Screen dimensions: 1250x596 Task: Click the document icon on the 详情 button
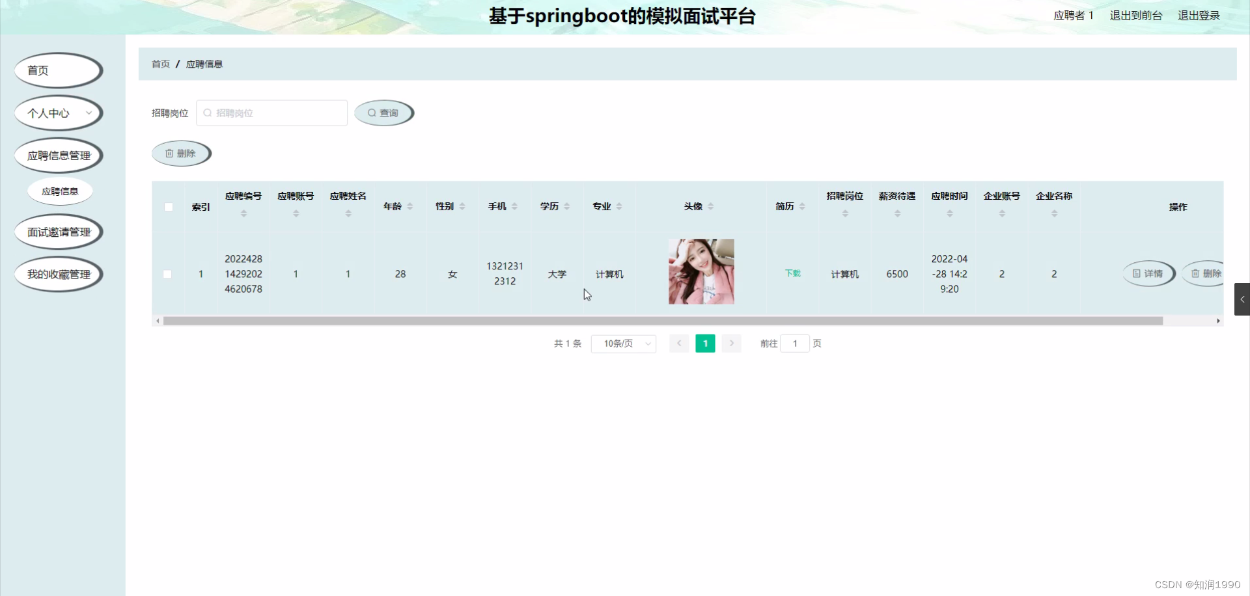[1136, 273]
